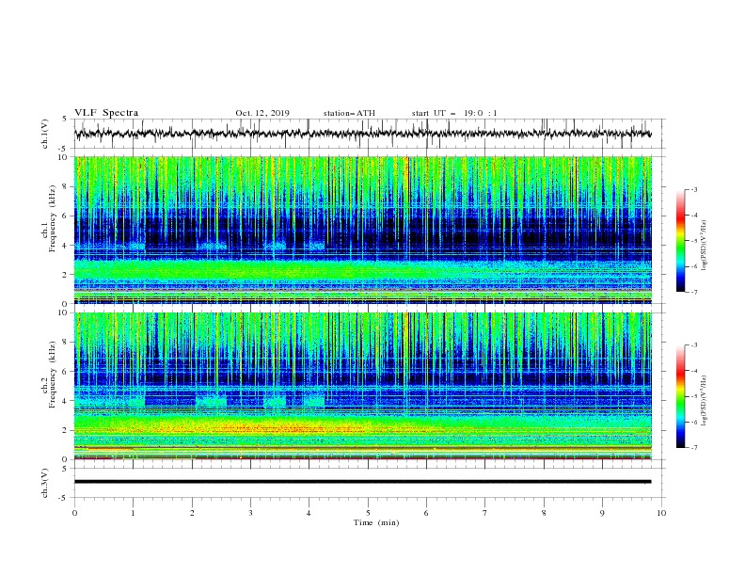Click time axis tick label '7'

tap(485, 513)
